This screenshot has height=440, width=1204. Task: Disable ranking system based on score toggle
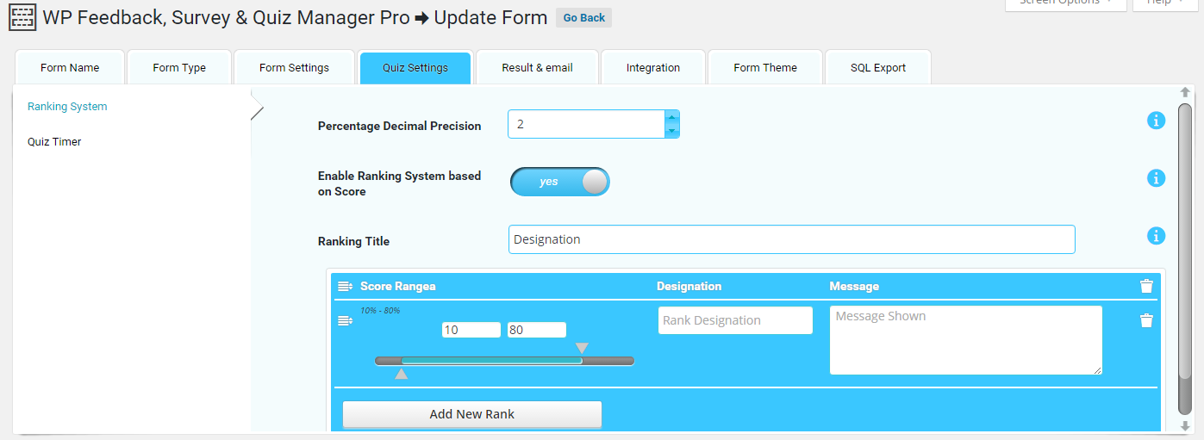click(x=560, y=182)
